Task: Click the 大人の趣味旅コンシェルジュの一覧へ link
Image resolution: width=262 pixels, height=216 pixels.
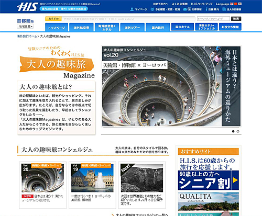Action: tap(141, 215)
